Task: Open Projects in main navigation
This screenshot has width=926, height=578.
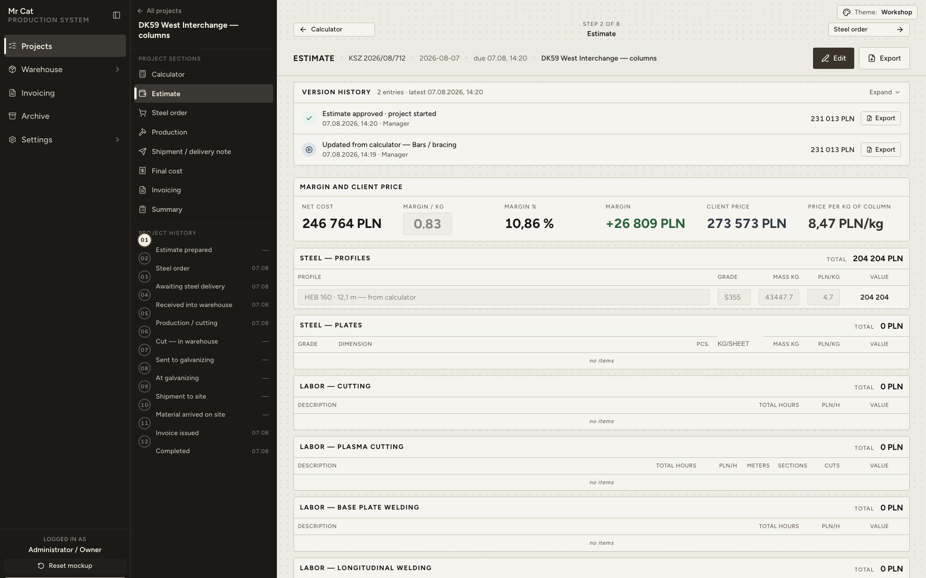Action: (x=65, y=46)
